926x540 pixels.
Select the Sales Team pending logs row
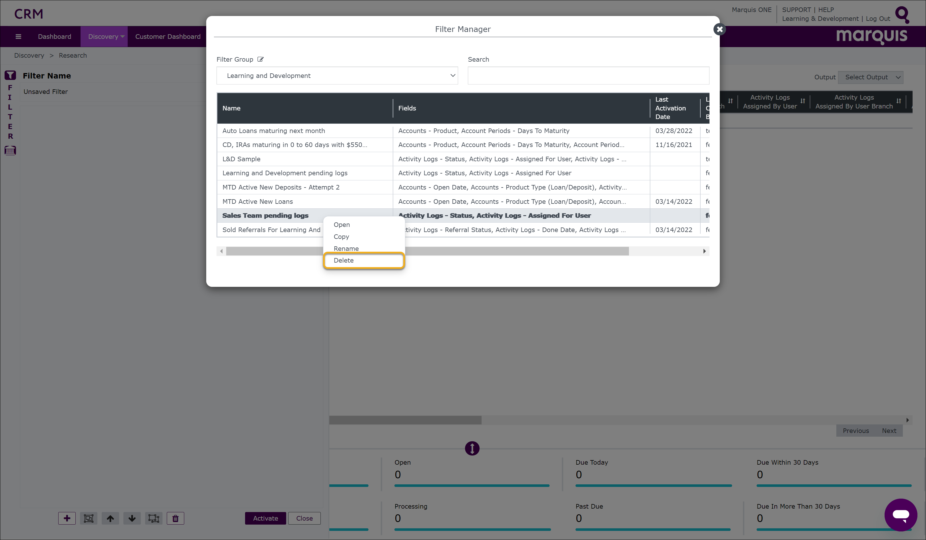463,215
